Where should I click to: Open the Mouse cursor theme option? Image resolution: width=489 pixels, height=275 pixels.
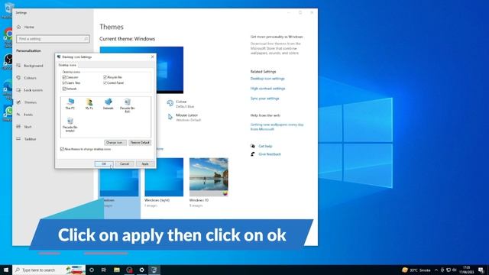(184, 117)
